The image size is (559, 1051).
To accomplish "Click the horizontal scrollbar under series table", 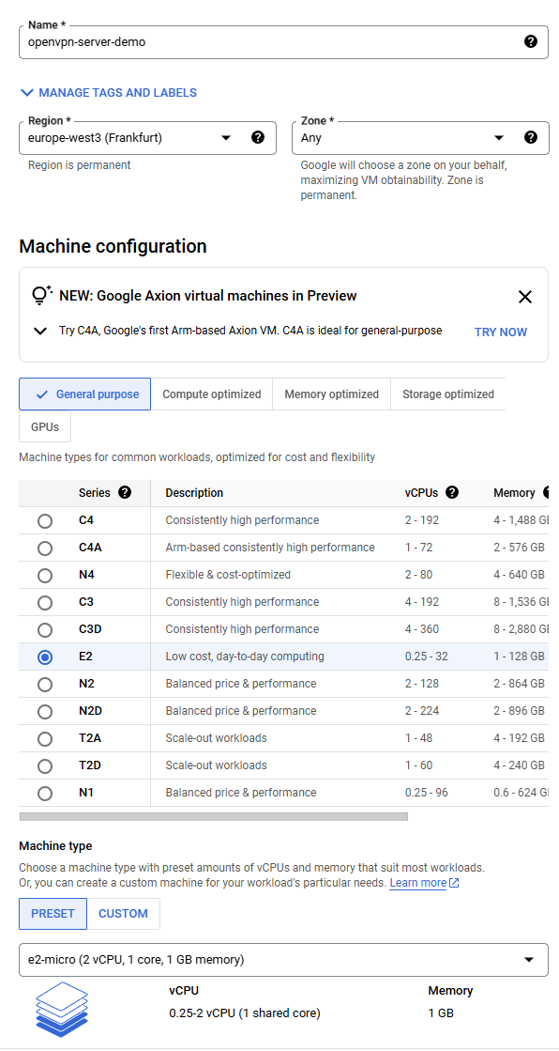I will point(214,816).
